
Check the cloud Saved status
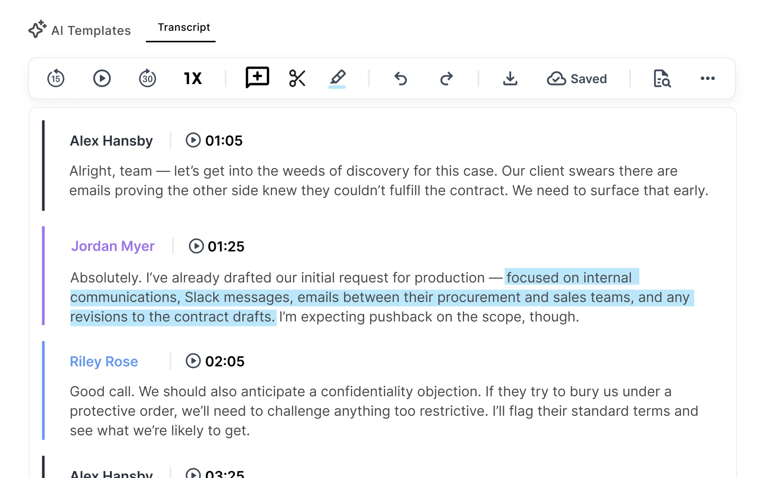tap(577, 79)
